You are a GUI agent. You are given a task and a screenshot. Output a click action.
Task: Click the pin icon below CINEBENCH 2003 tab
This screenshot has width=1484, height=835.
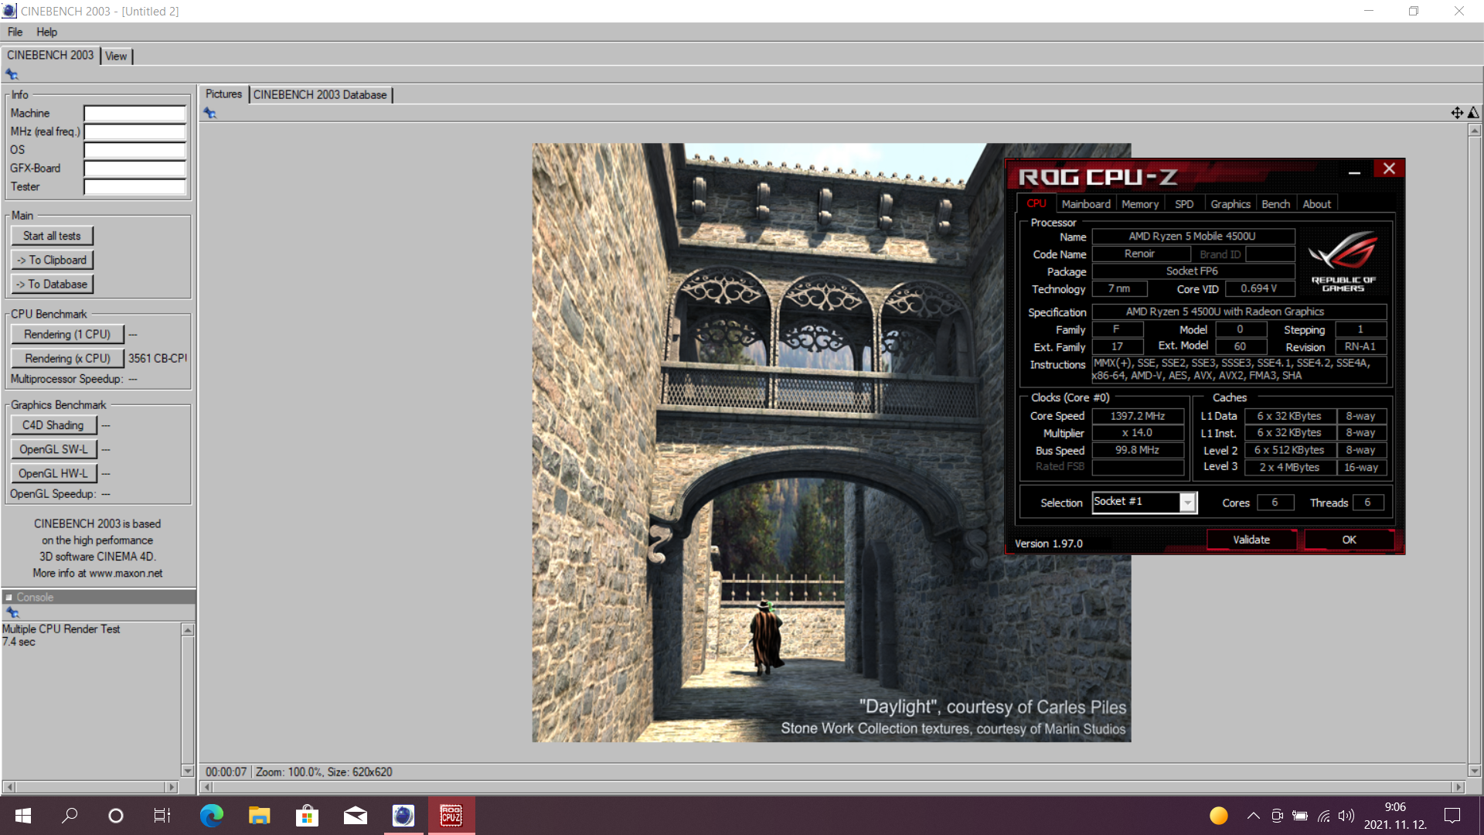coord(12,74)
